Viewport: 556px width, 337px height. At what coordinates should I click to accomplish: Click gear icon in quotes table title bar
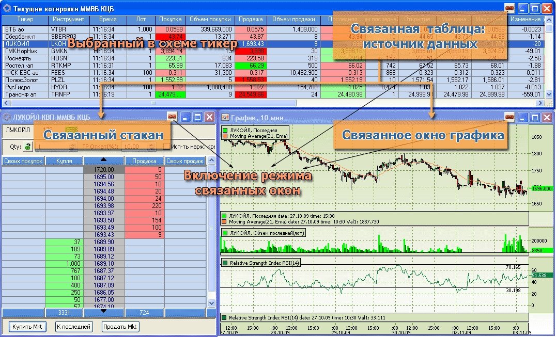(7, 8)
